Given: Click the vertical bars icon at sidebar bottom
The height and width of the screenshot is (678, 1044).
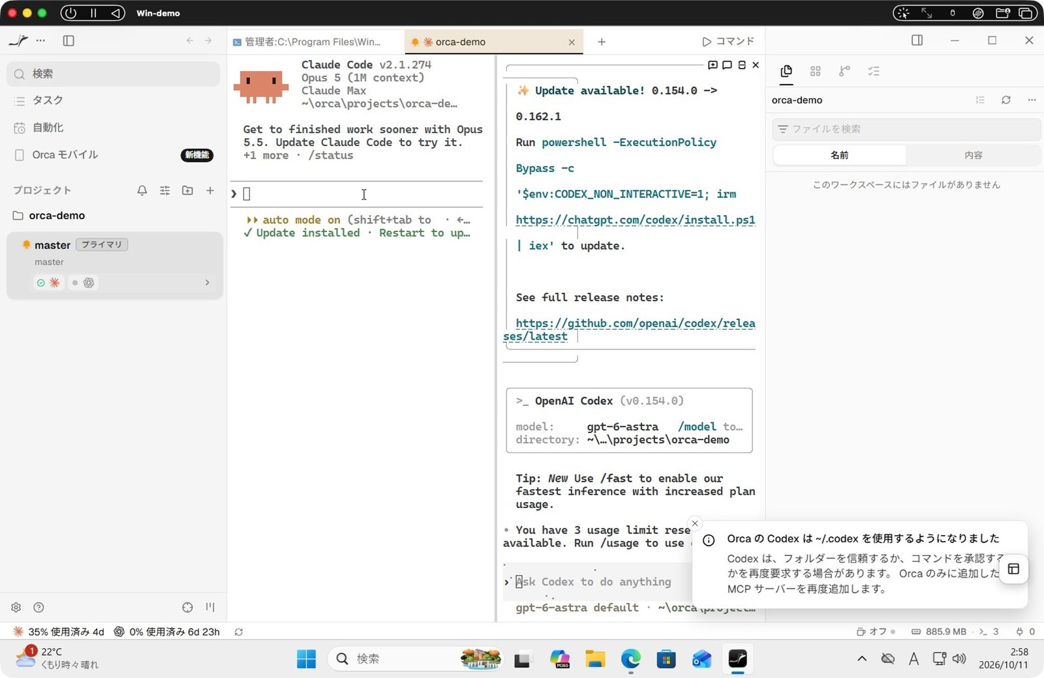Looking at the screenshot, I should pos(210,608).
